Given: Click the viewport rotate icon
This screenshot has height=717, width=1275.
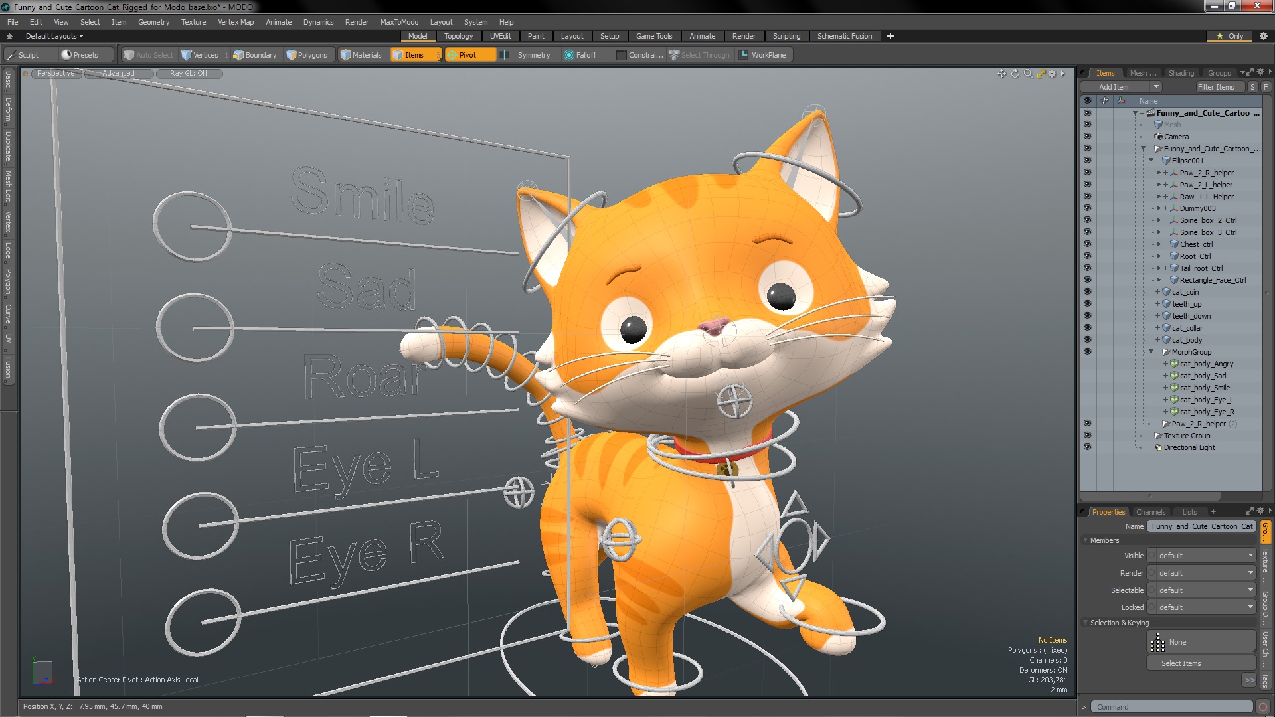Looking at the screenshot, I should 1015,74.
